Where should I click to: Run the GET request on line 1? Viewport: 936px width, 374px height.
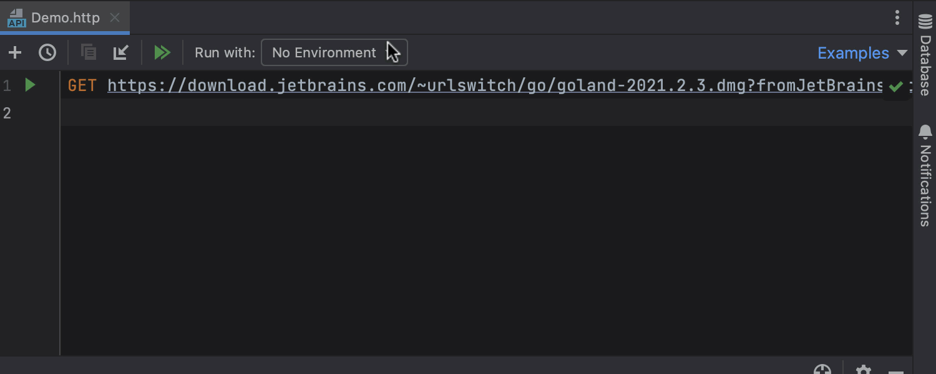(30, 85)
